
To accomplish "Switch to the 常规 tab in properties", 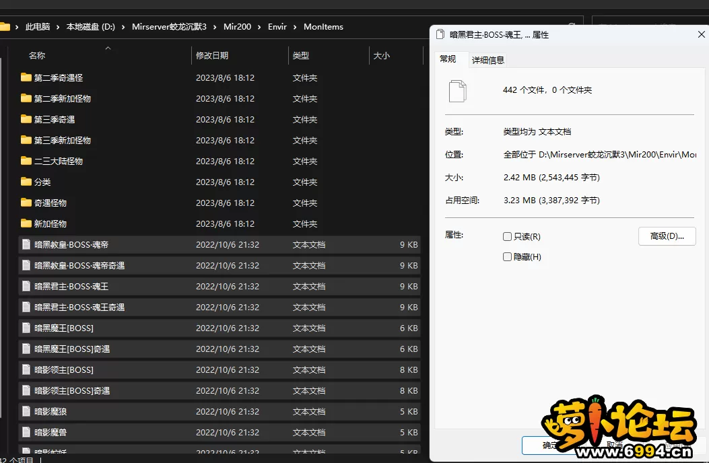I will tap(448, 59).
